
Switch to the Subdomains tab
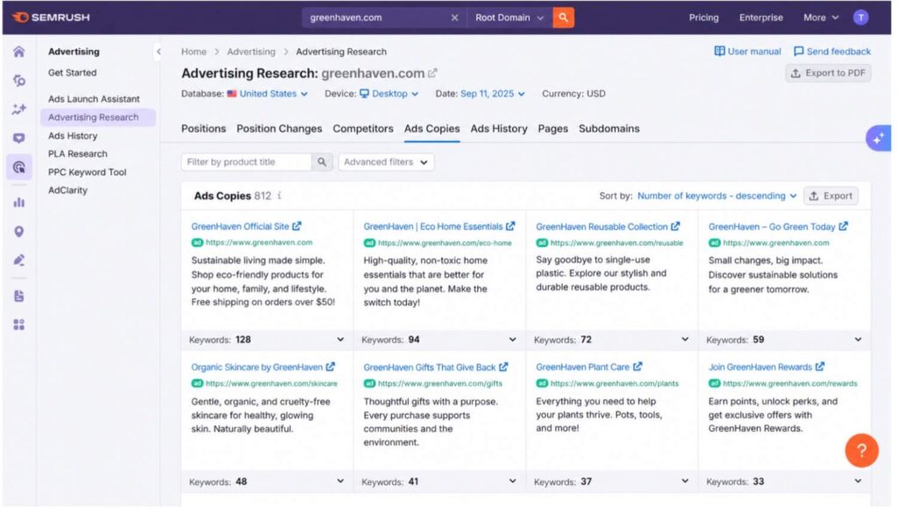(609, 129)
